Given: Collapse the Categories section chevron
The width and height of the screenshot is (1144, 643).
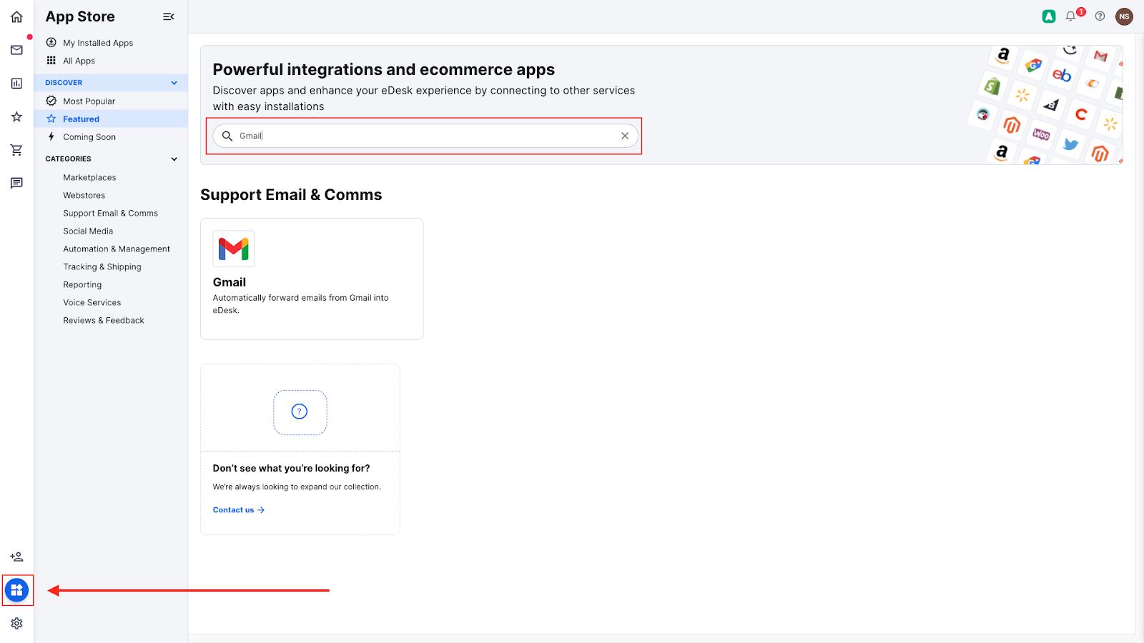Looking at the screenshot, I should [174, 159].
